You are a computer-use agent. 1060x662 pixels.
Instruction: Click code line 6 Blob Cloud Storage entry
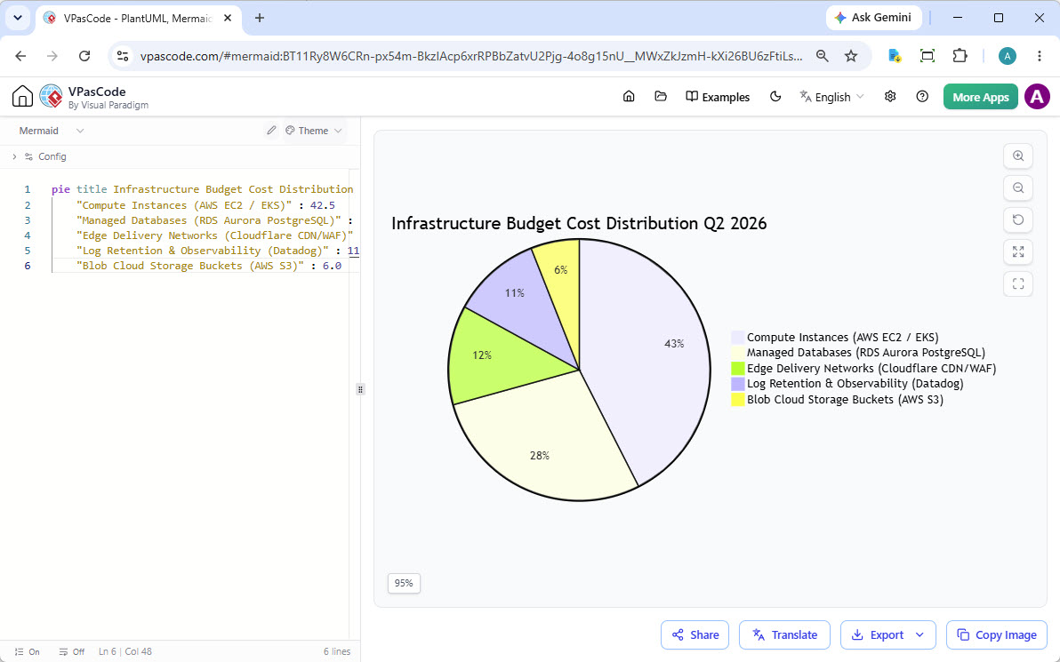209,266
